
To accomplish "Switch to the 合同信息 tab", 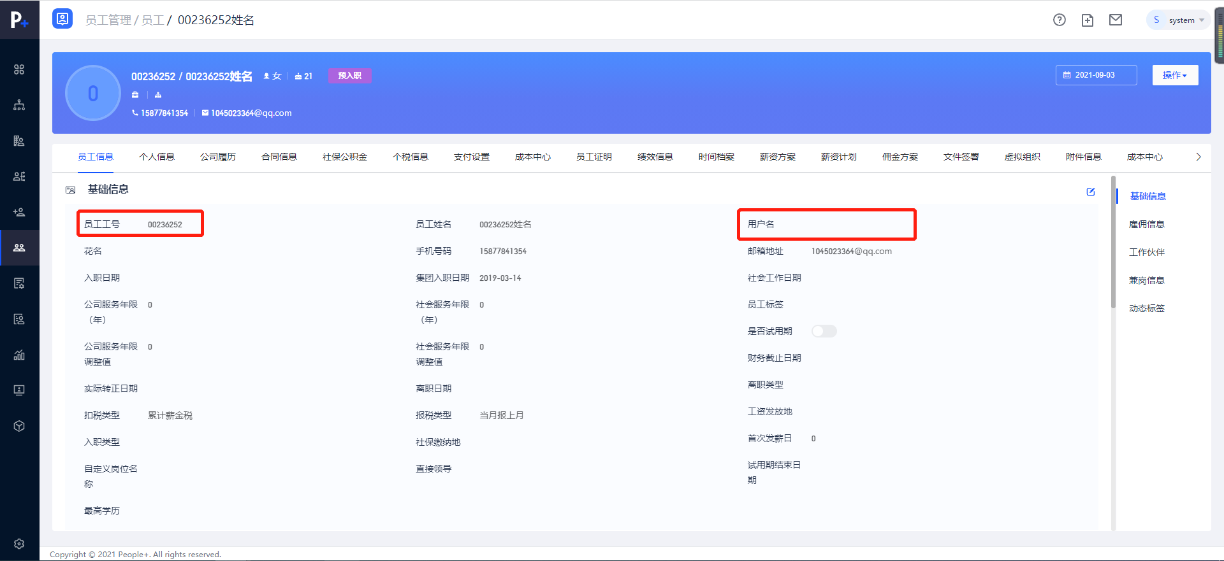I will (279, 157).
